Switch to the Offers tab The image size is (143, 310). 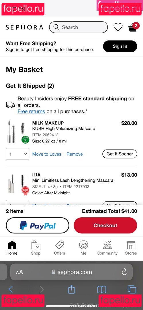(59, 248)
